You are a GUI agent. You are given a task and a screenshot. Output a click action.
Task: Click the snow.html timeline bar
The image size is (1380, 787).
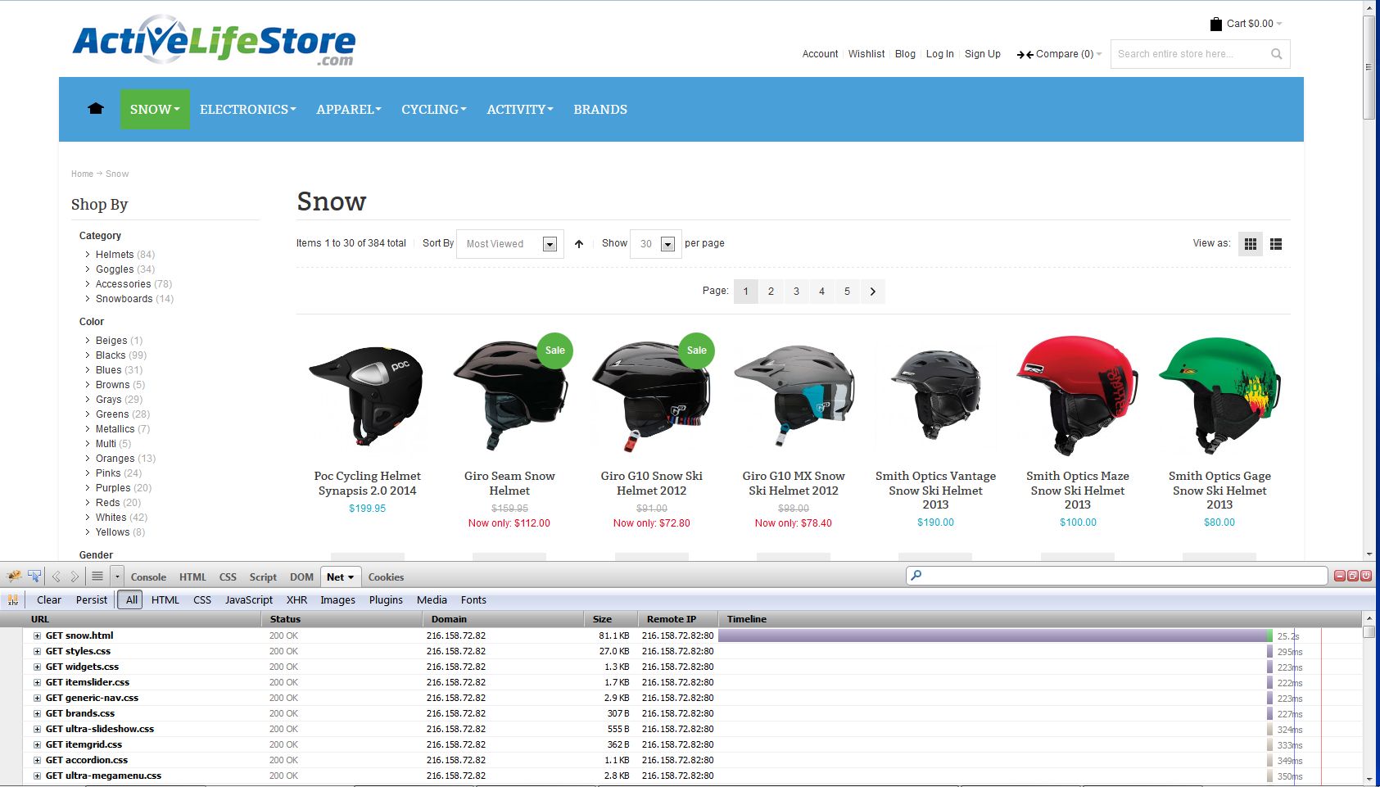click(993, 635)
